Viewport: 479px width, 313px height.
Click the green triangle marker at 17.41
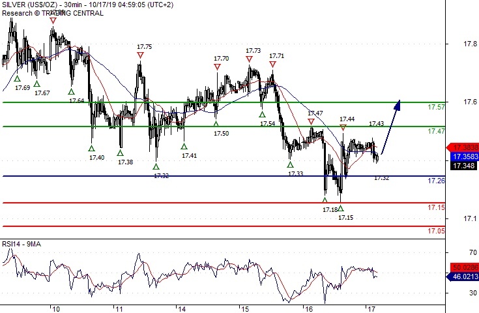tap(184, 147)
